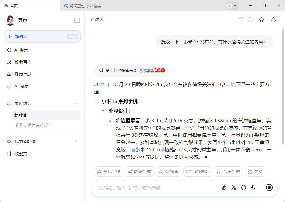The width and height of the screenshot is (285, 202).
Task: Expand 我的智能体 arrow
Action: 76,142
